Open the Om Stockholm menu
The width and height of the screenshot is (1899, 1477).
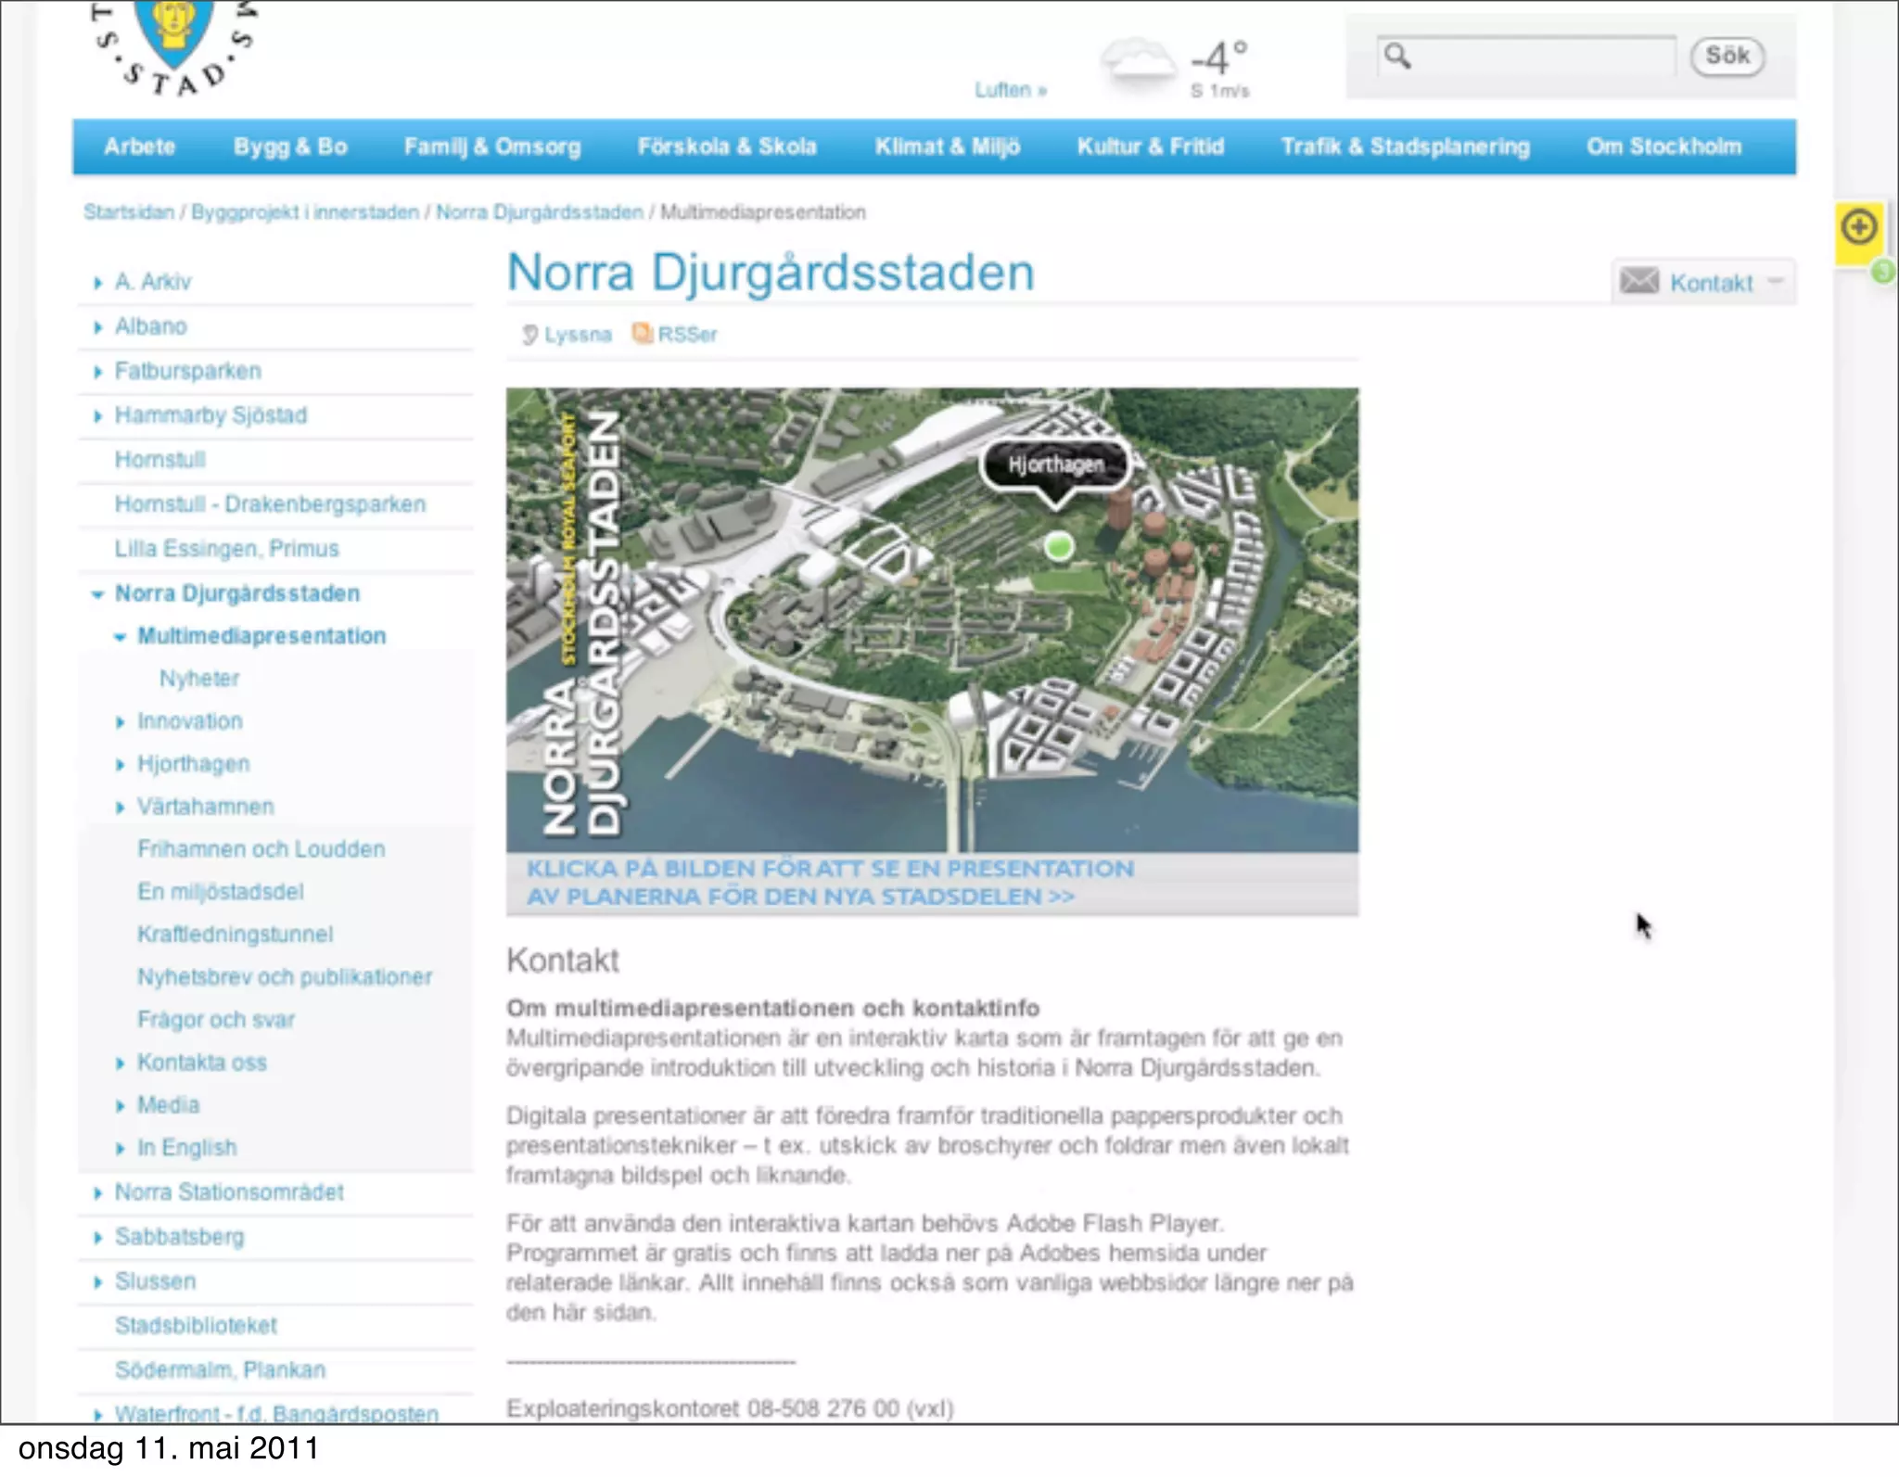point(1664,146)
